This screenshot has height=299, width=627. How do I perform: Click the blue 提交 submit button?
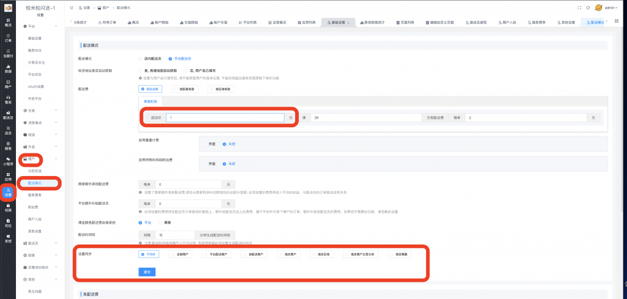147,272
